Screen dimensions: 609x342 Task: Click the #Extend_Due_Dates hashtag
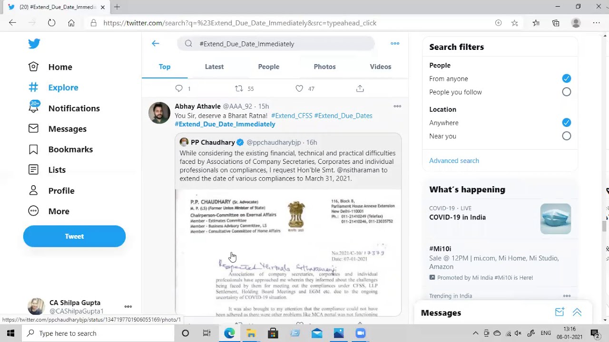coord(344,115)
